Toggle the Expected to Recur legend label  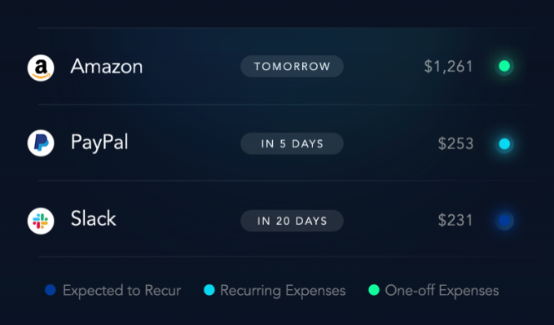click(121, 291)
